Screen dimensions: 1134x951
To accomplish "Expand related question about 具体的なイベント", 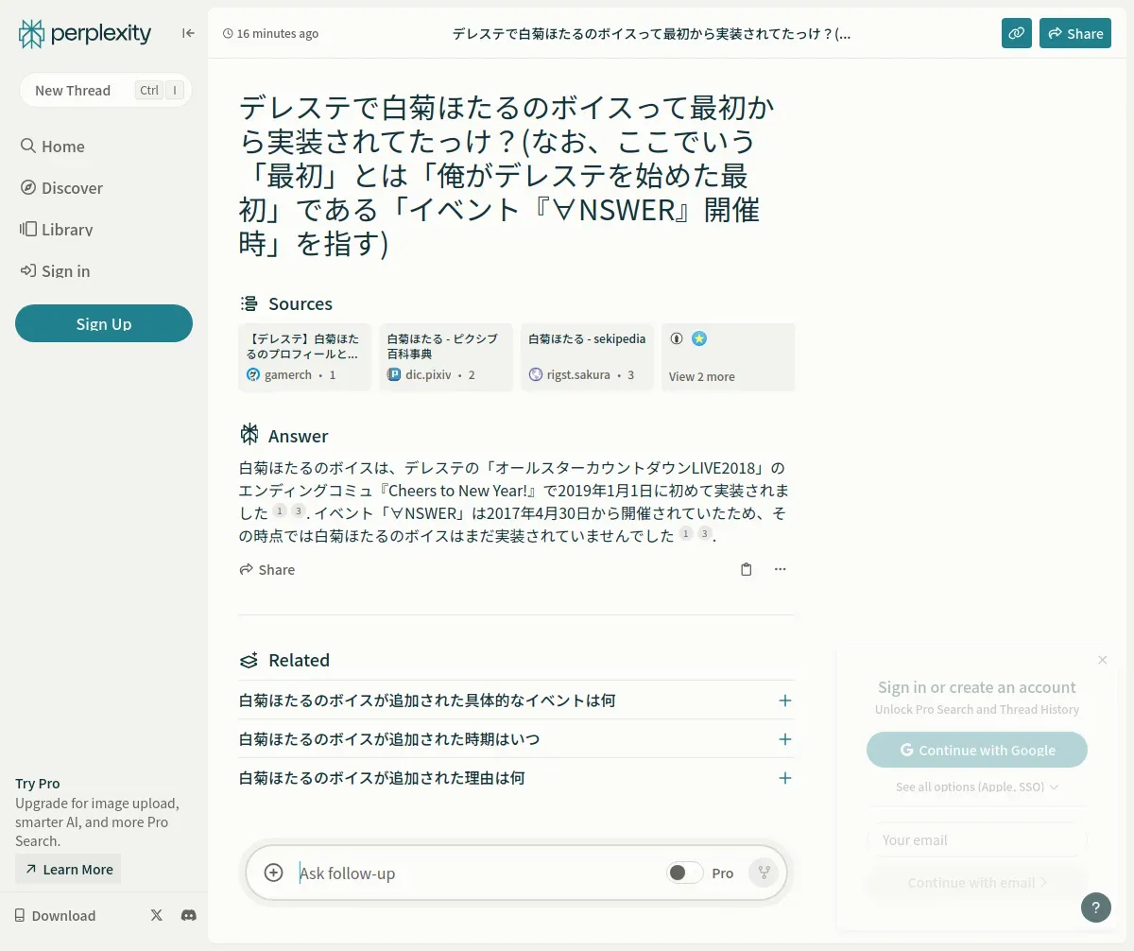I will (x=516, y=700).
